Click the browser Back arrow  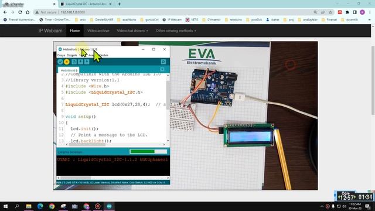coord(5,12)
